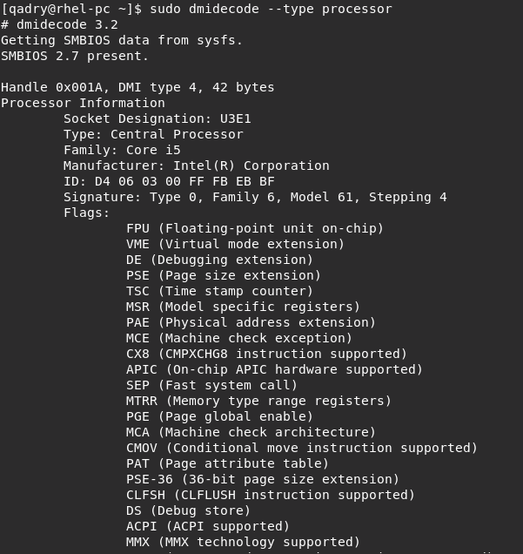This screenshot has height=554, width=523.
Task: Click the PSE-36 page size extension line
Action: [263, 479]
